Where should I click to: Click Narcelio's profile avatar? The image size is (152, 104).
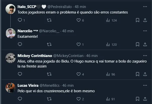pyautogui.click(x=10, y=33)
